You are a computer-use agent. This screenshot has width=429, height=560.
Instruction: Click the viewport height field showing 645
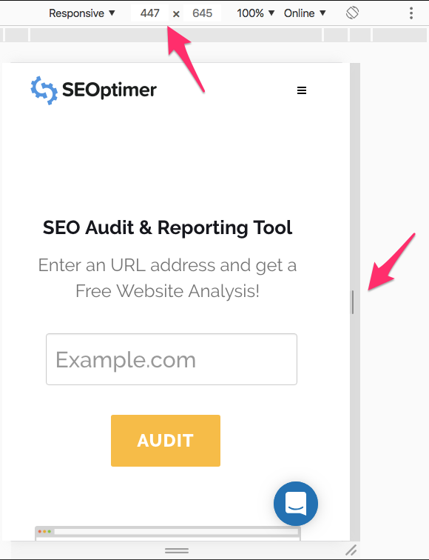tap(202, 13)
